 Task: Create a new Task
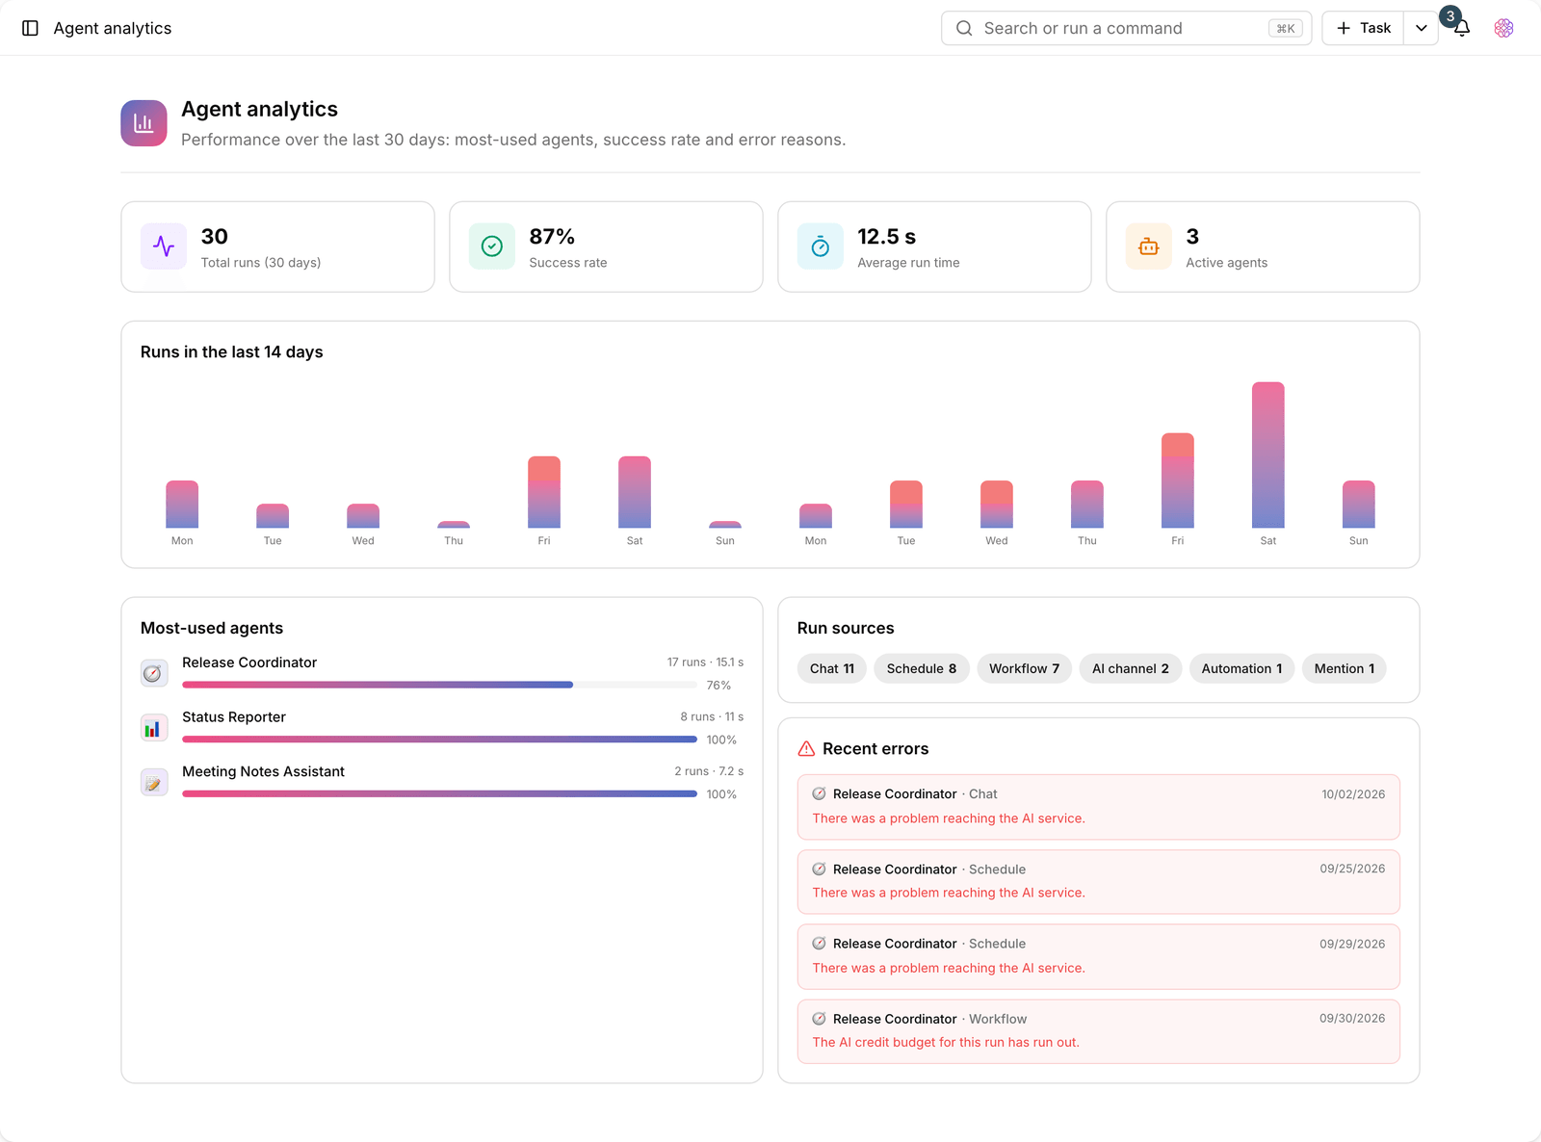[x=1363, y=28]
